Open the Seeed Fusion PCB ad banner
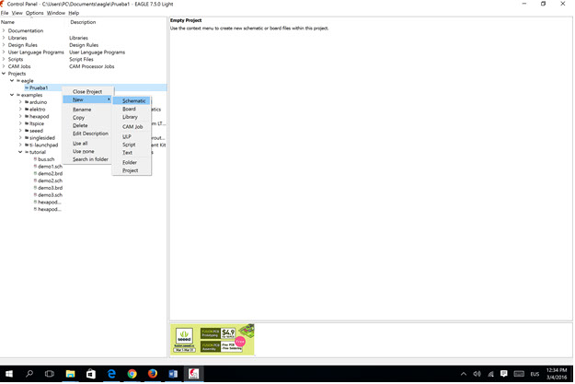This screenshot has height=384, width=575. coord(213,339)
